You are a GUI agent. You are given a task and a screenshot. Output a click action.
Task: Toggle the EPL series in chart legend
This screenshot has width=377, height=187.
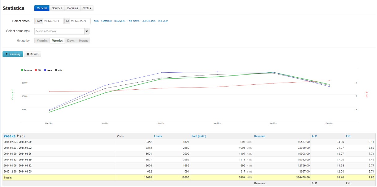point(38,70)
